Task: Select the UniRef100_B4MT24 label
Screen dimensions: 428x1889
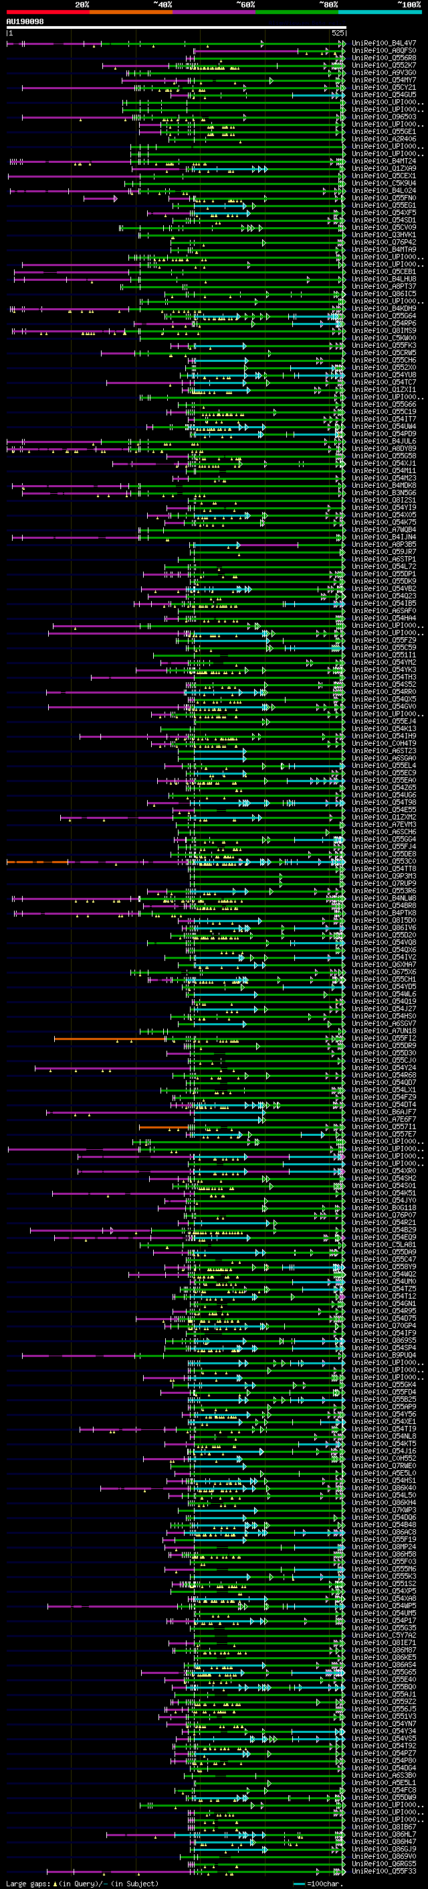Action: tap(384, 161)
